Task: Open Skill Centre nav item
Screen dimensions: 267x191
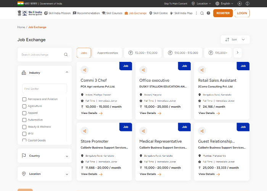Action: click(x=158, y=13)
